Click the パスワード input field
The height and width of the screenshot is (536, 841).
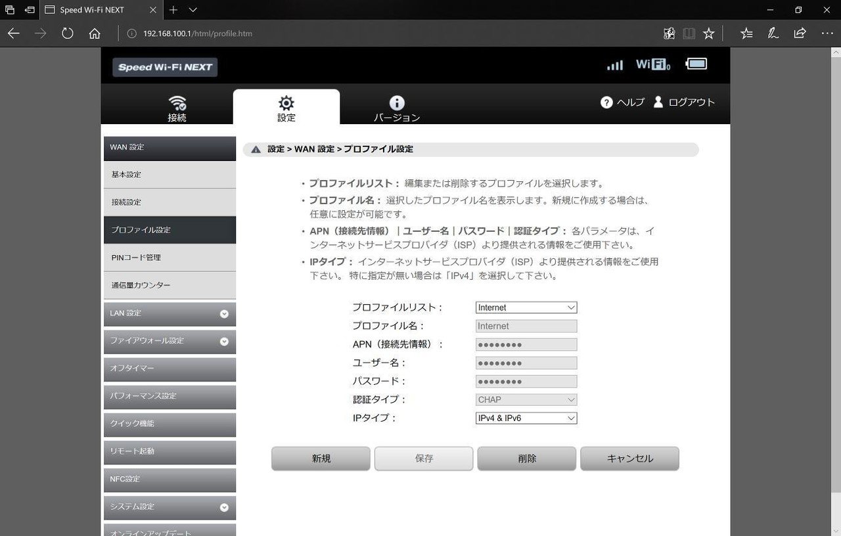[x=526, y=381]
